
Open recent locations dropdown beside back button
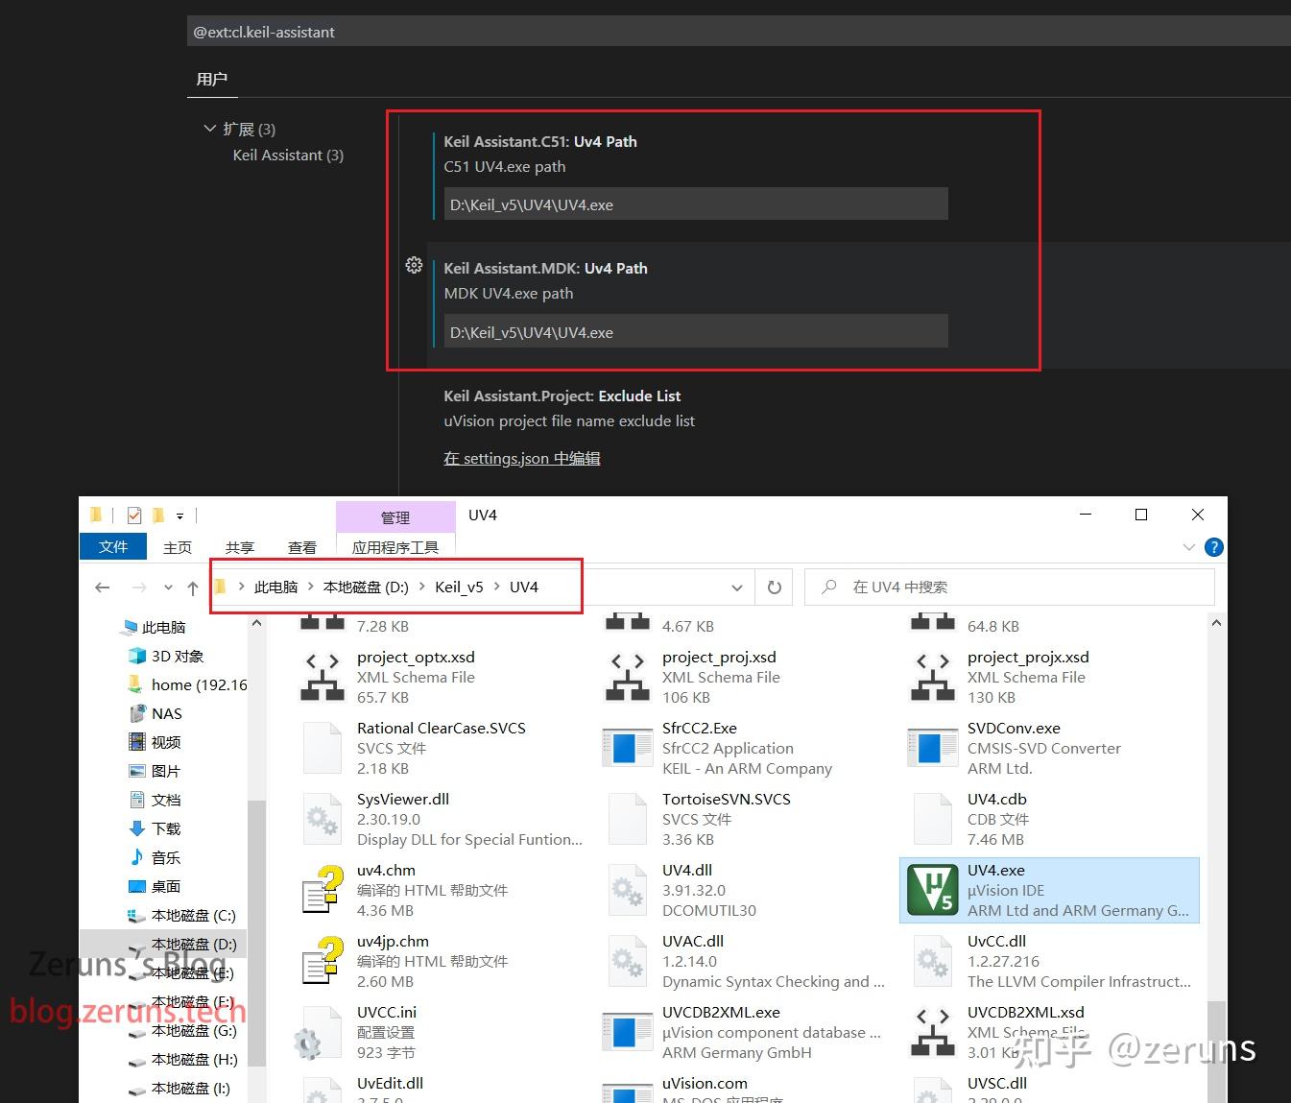(x=167, y=587)
